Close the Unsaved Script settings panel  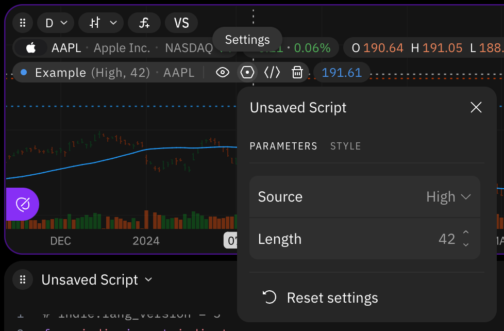pyautogui.click(x=476, y=107)
